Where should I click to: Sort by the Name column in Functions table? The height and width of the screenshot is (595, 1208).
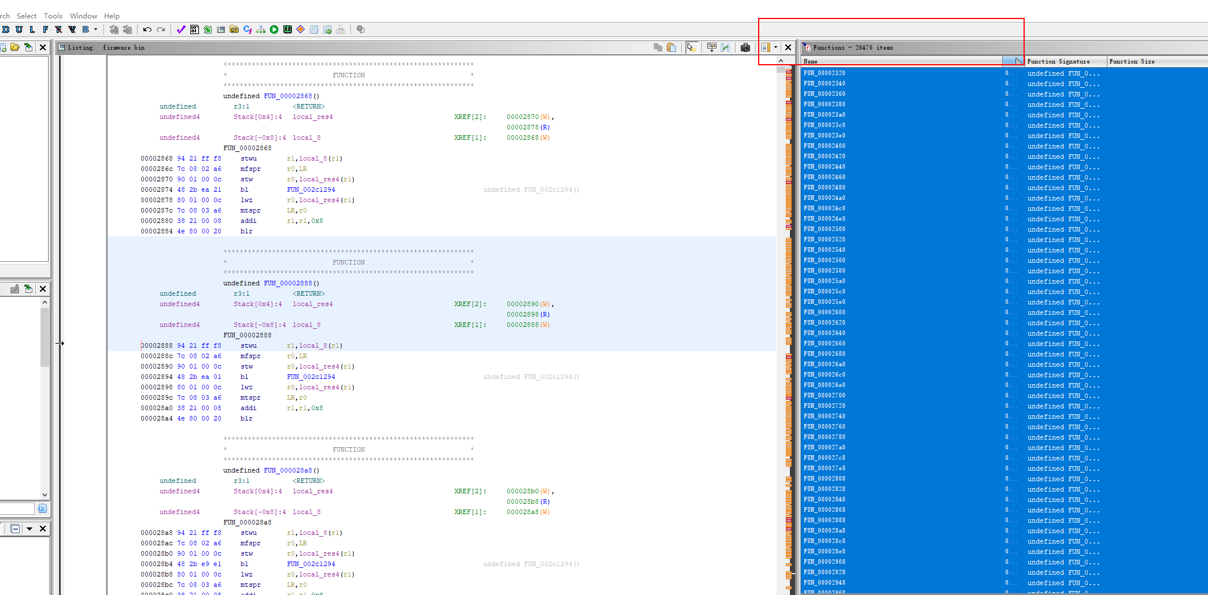(x=902, y=61)
